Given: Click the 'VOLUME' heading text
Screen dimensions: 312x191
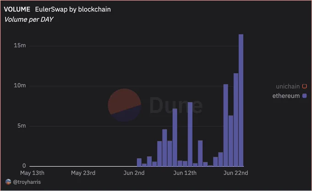Looking at the screenshot, I should coord(17,9).
